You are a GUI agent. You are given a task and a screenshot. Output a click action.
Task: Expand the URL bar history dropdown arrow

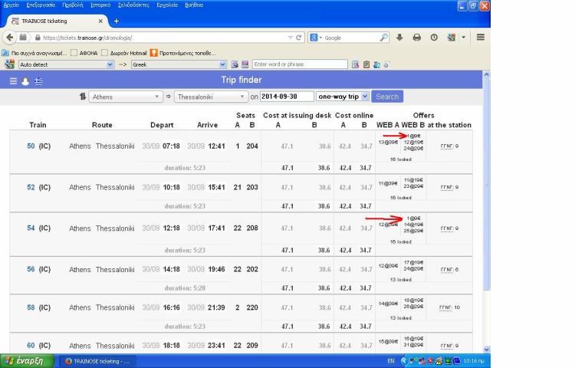[290, 38]
